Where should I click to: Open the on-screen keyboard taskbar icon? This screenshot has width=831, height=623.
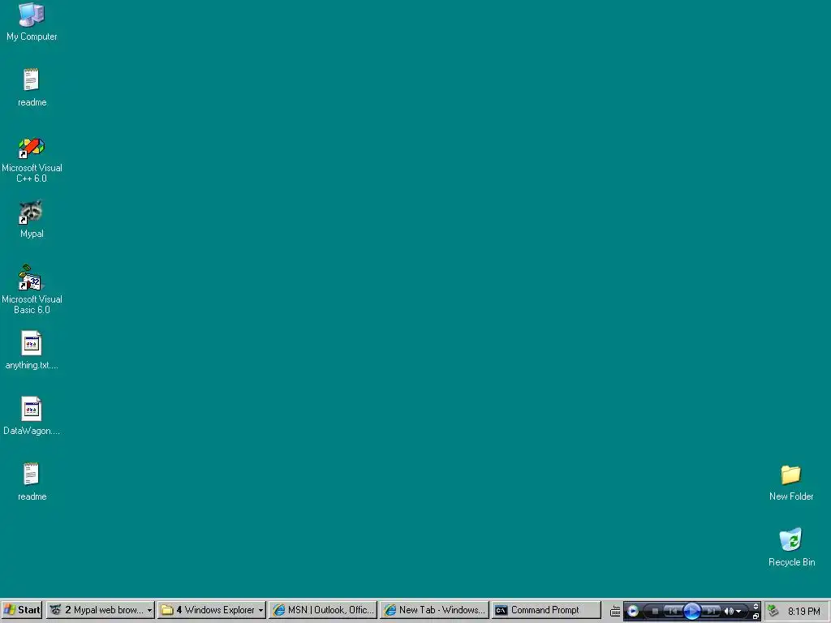point(615,612)
